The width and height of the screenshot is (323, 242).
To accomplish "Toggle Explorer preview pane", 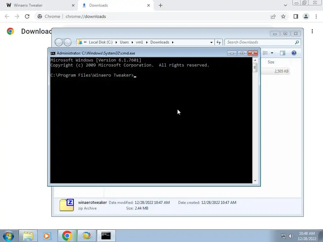I will click(x=283, y=53).
